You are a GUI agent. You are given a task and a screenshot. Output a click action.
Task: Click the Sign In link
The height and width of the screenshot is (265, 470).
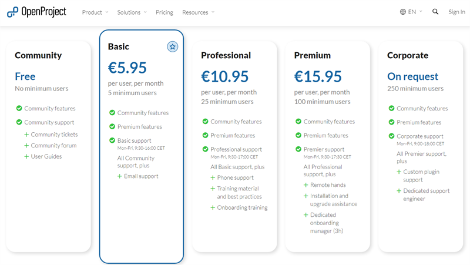456,12
